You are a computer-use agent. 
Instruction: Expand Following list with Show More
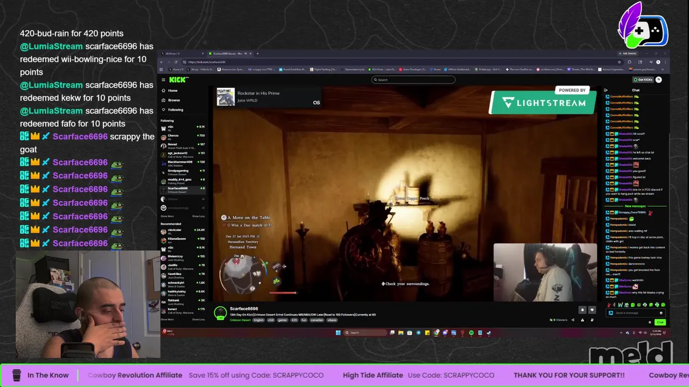pos(167,216)
